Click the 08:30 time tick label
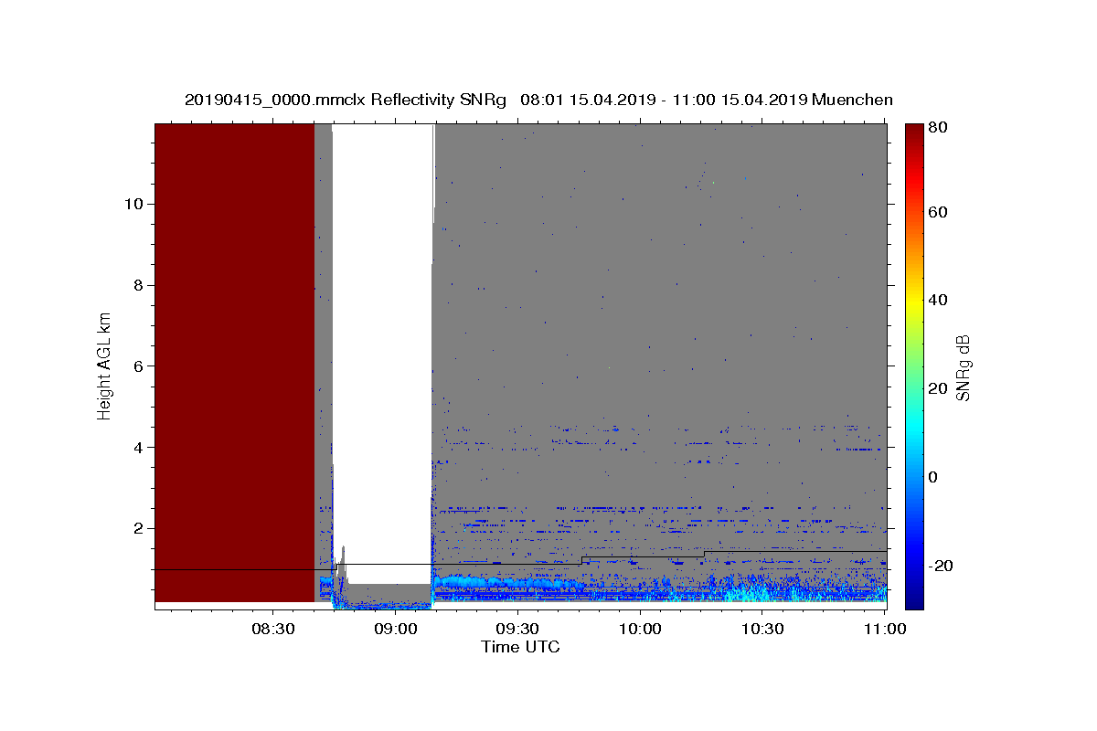 [272, 630]
